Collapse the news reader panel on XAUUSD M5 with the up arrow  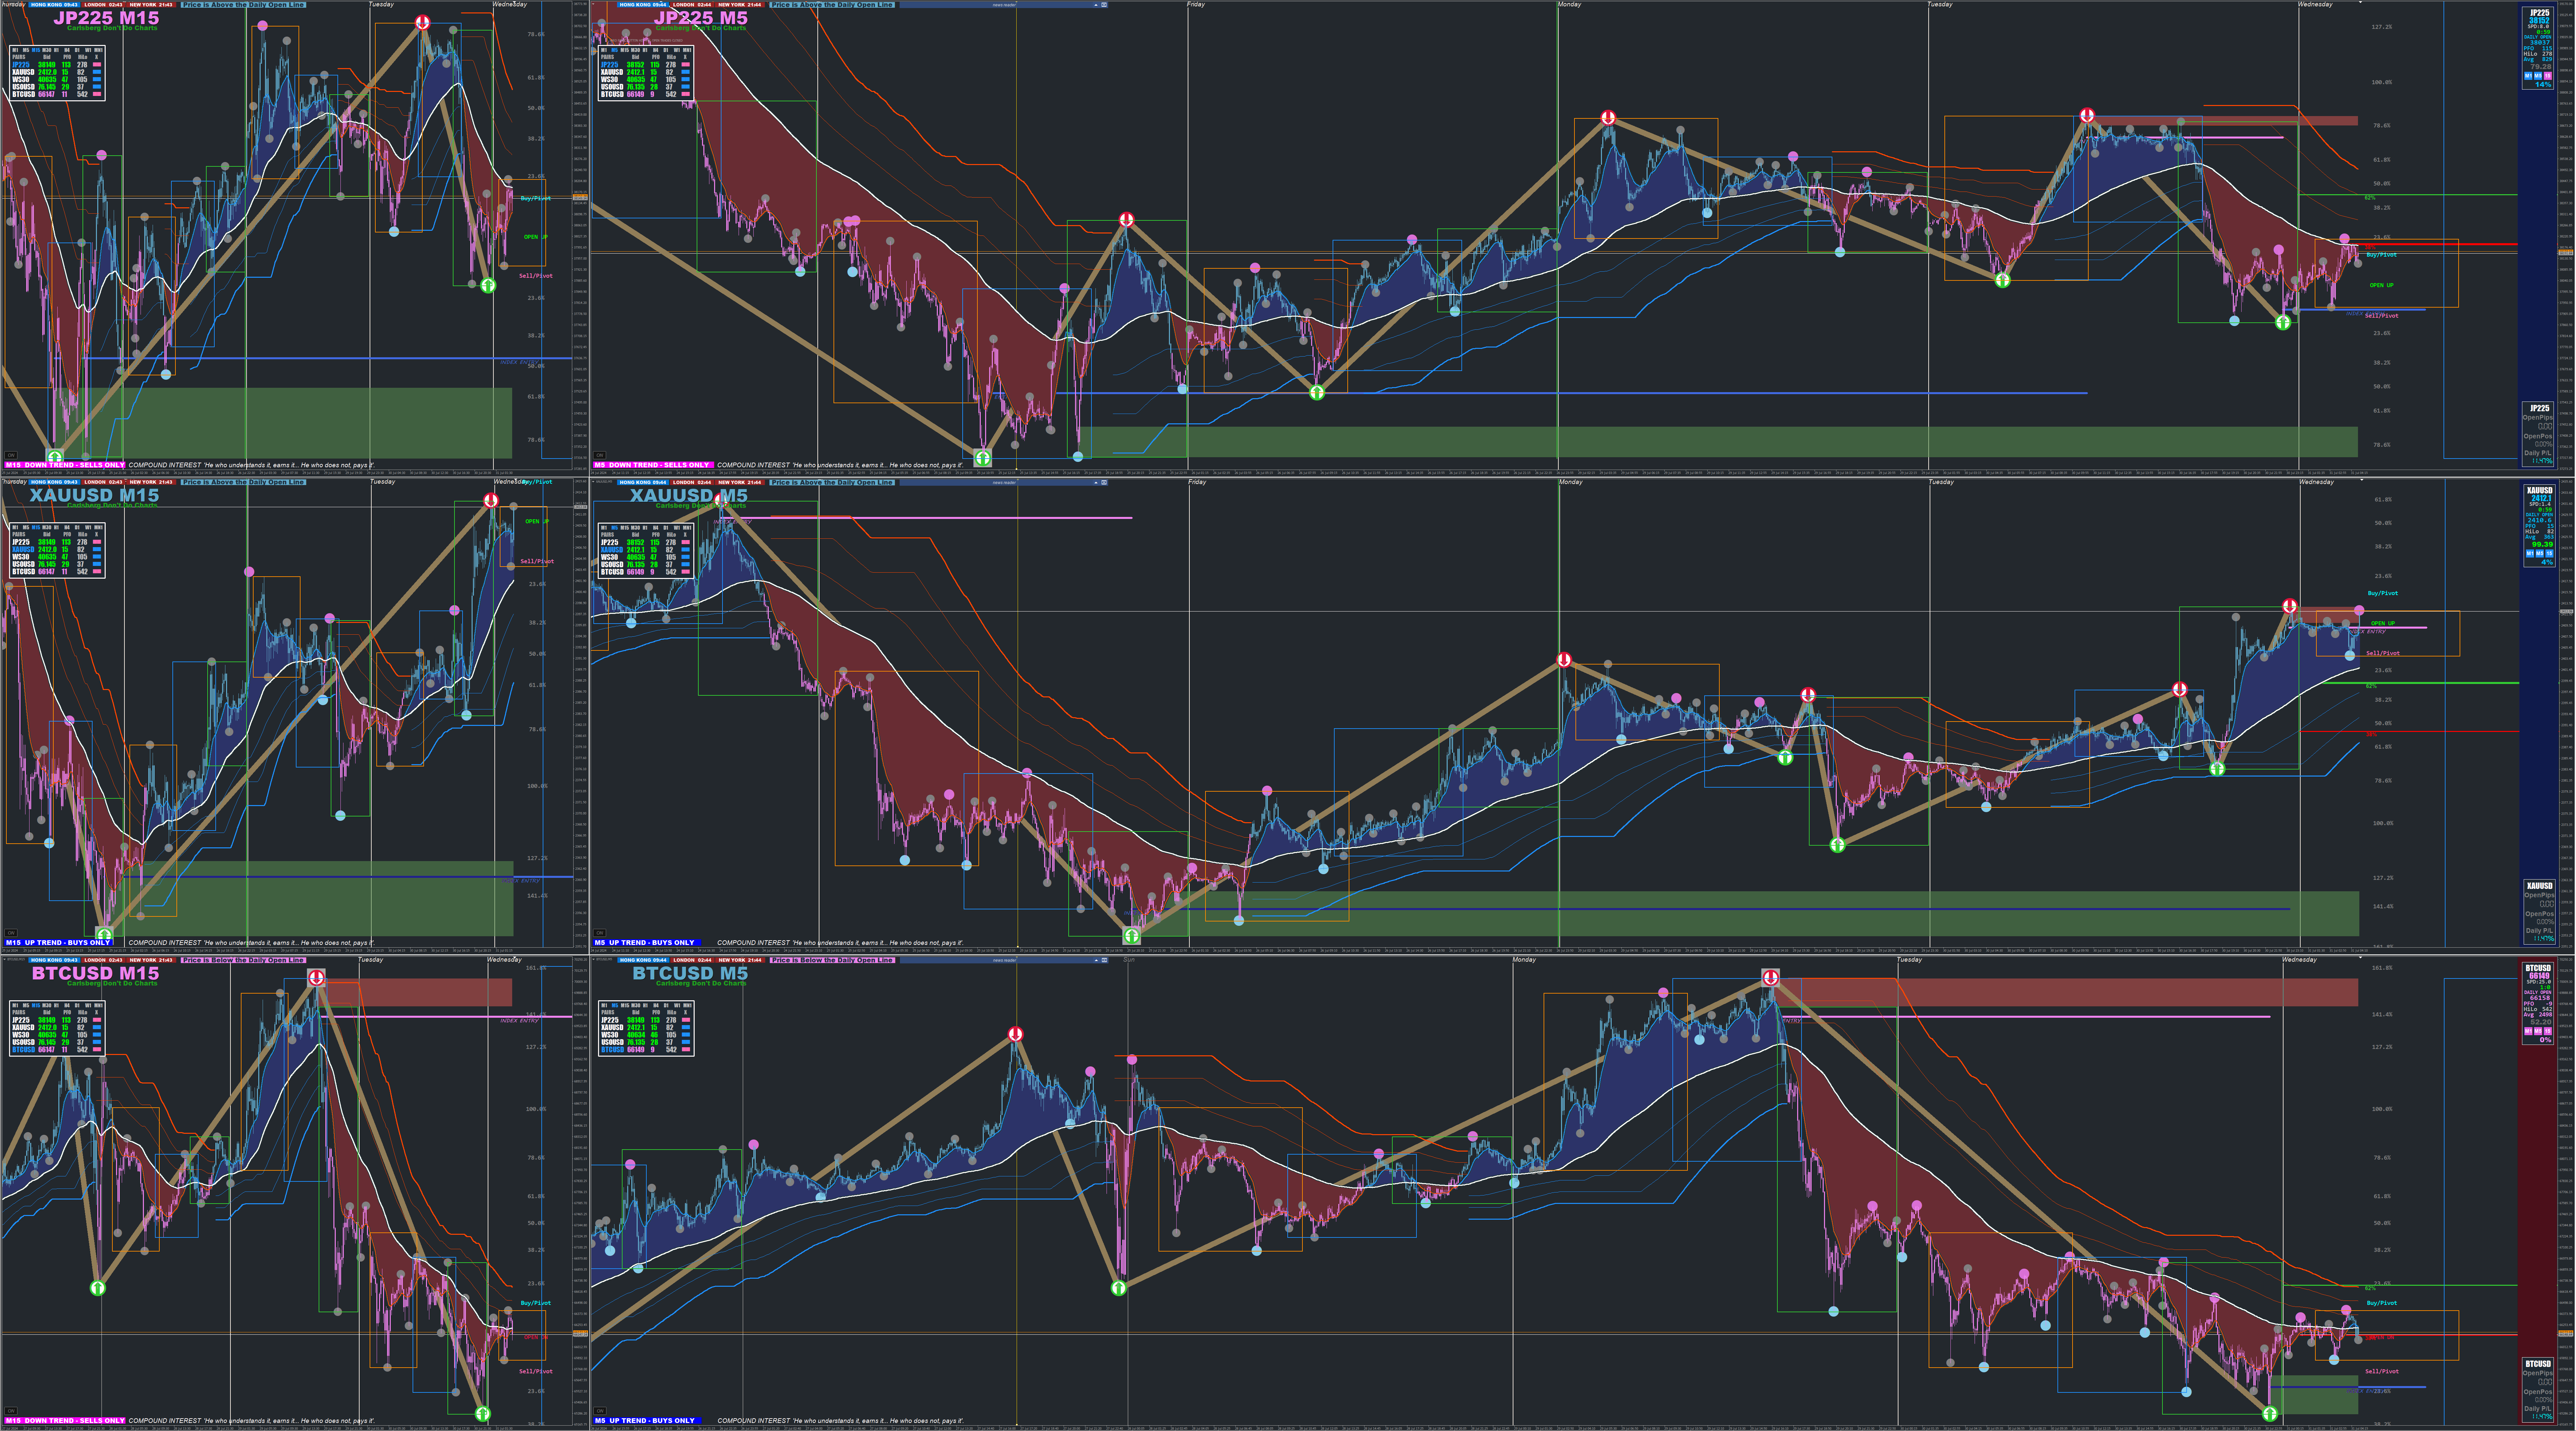[1096, 483]
